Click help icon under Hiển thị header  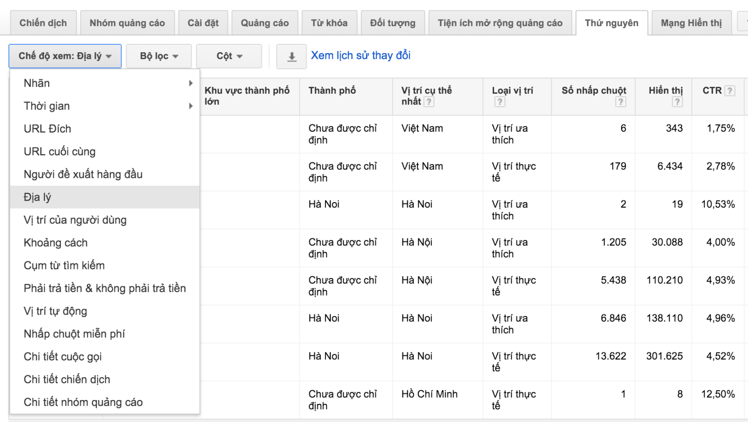coord(677,102)
